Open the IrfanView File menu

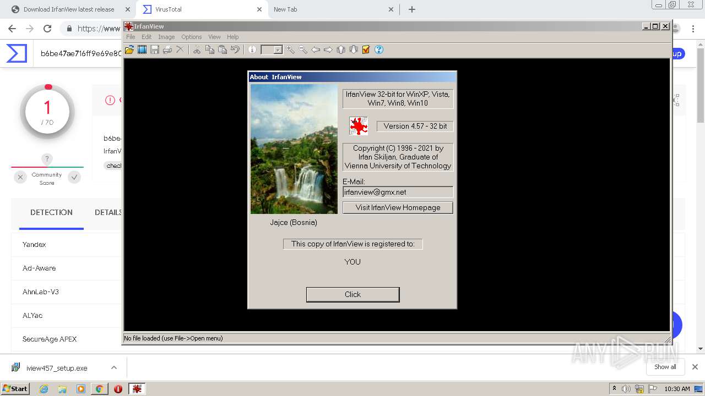point(131,37)
